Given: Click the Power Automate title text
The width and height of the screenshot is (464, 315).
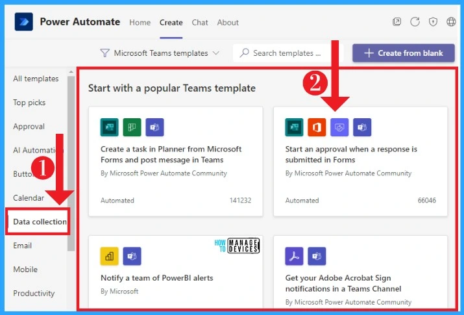Looking at the screenshot, I should point(80,21).
